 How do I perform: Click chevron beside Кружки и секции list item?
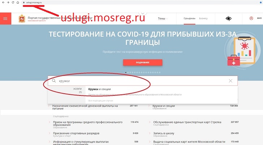coord(149,106)
